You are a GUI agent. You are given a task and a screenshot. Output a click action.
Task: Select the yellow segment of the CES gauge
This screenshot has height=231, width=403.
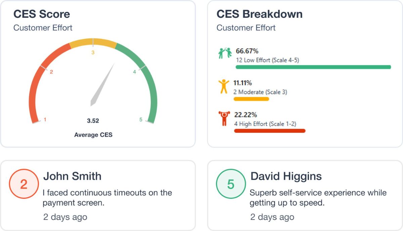(x=93, y=44)
